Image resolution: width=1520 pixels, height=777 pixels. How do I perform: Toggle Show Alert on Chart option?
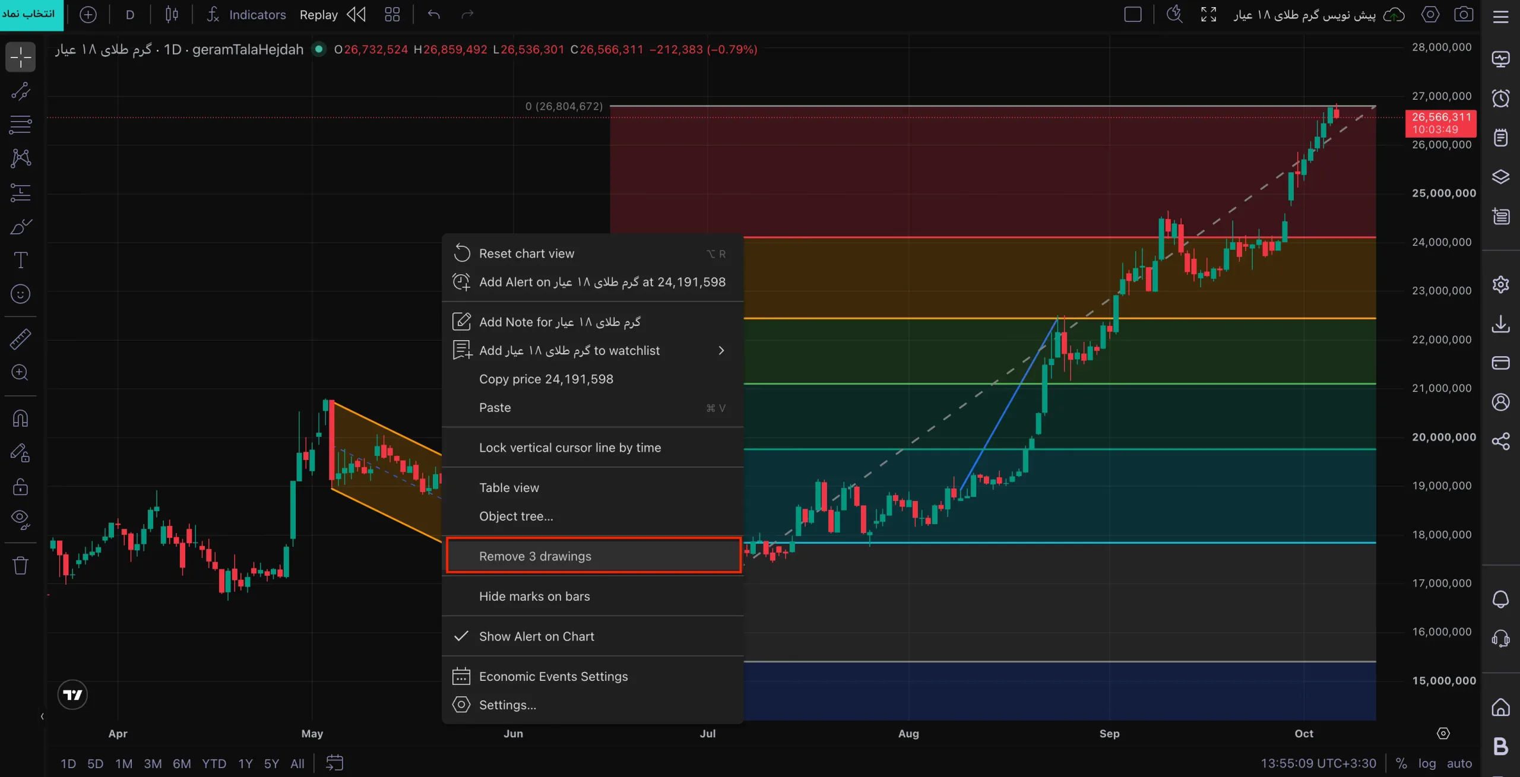[x=593, y=636]
